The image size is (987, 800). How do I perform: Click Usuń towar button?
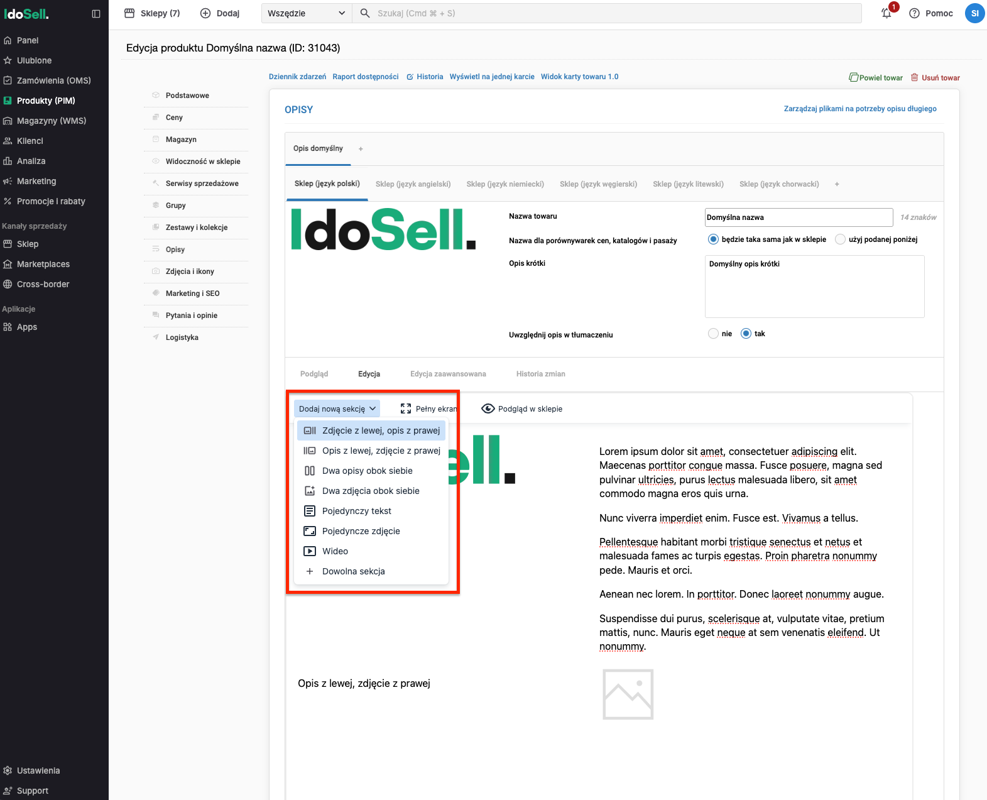coord(935,78)
